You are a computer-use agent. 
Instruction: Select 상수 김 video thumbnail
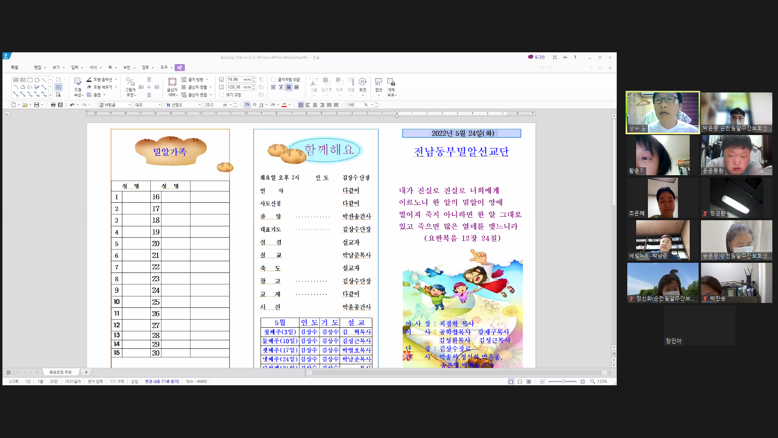click(663, 112)
